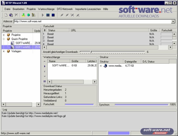Click the Quick Projekte box icon
The image size is (178, 136).
pyautogui.click(x=8, y=39)
